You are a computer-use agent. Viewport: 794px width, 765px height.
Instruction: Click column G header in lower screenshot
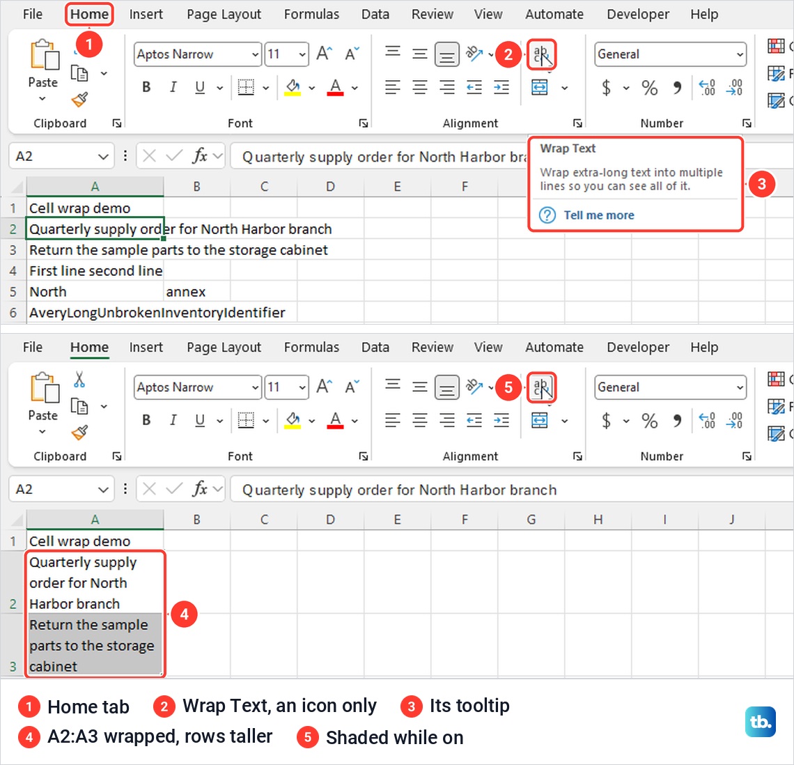pos(531,519)
